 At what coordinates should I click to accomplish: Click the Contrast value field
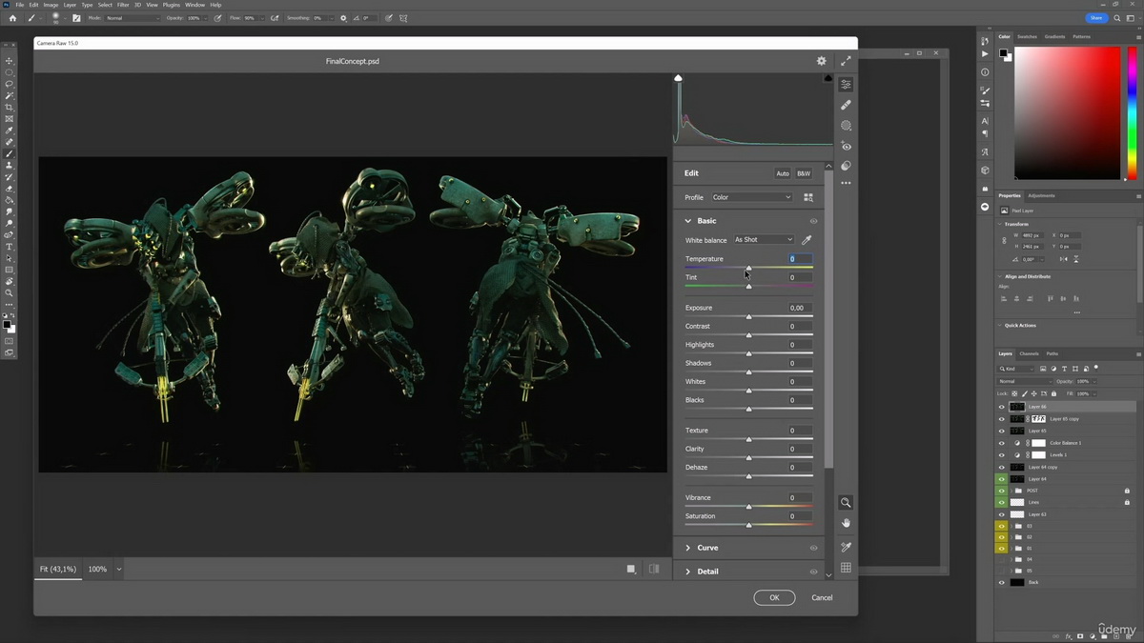tap(801, 327)
